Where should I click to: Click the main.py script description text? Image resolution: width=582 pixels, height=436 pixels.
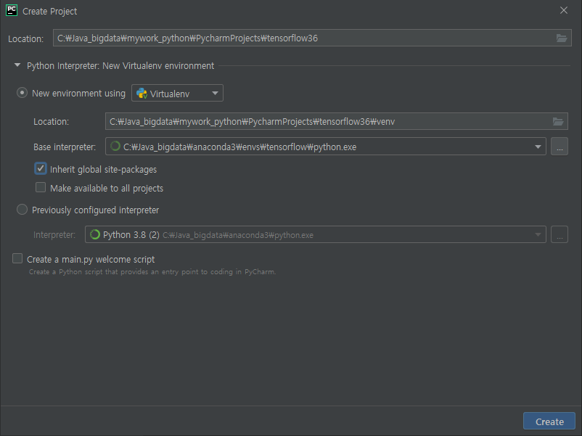[x=152, y=272]
